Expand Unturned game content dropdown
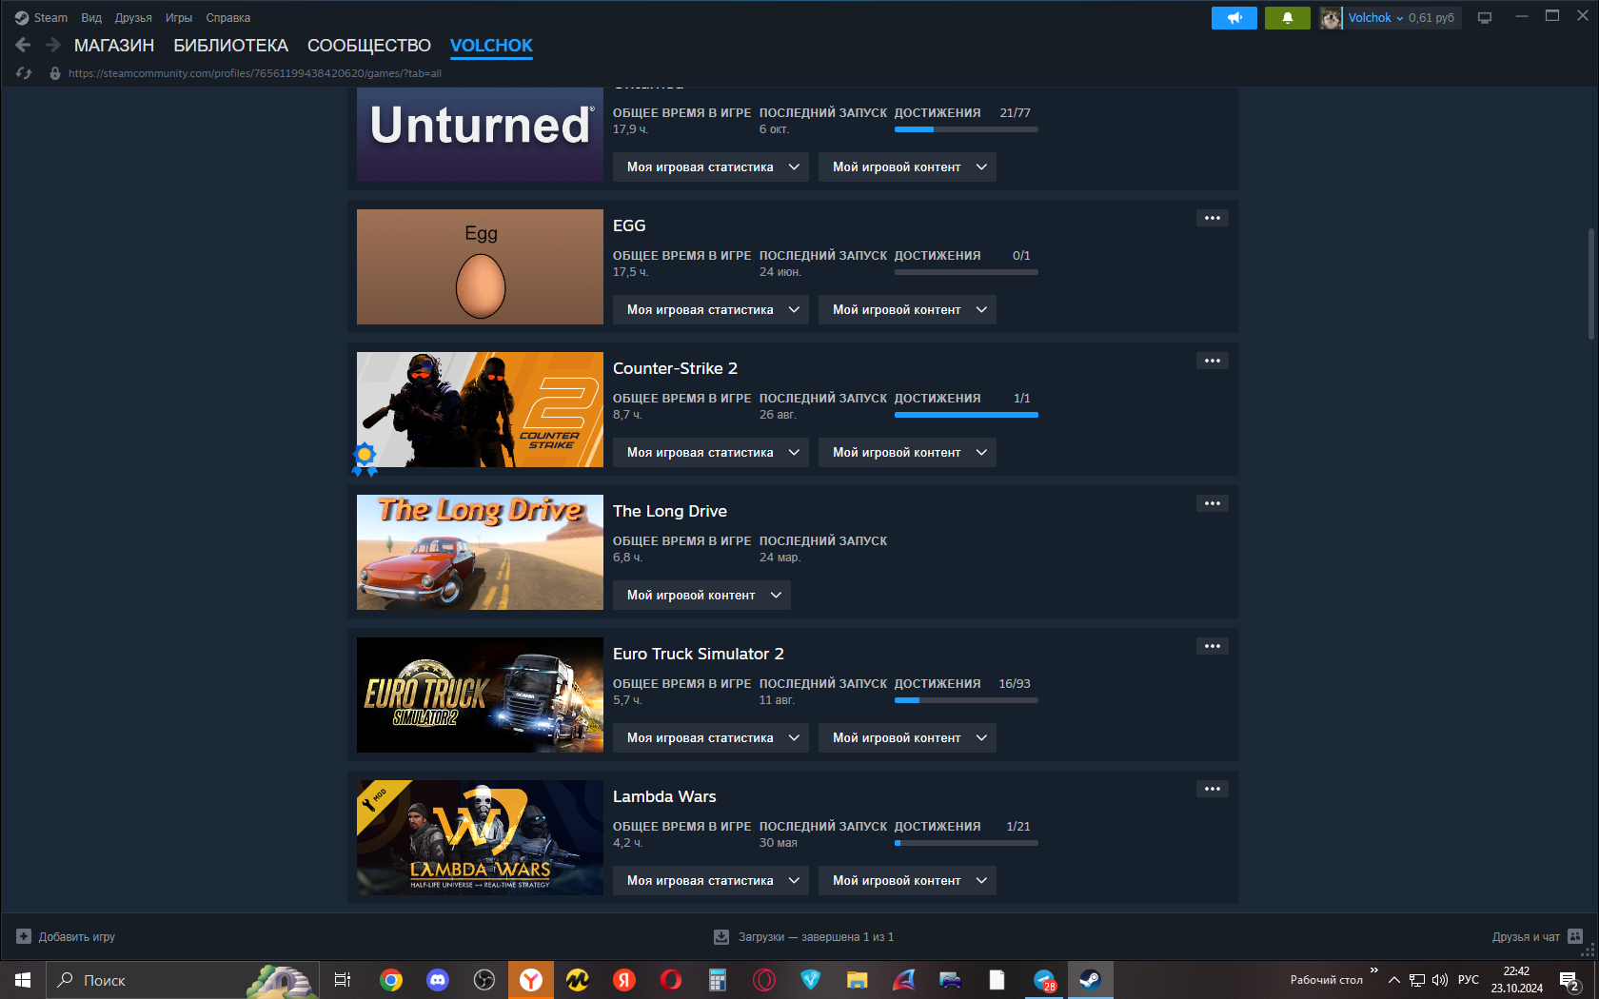This screenshot has width=1599, height=999. 907,167
